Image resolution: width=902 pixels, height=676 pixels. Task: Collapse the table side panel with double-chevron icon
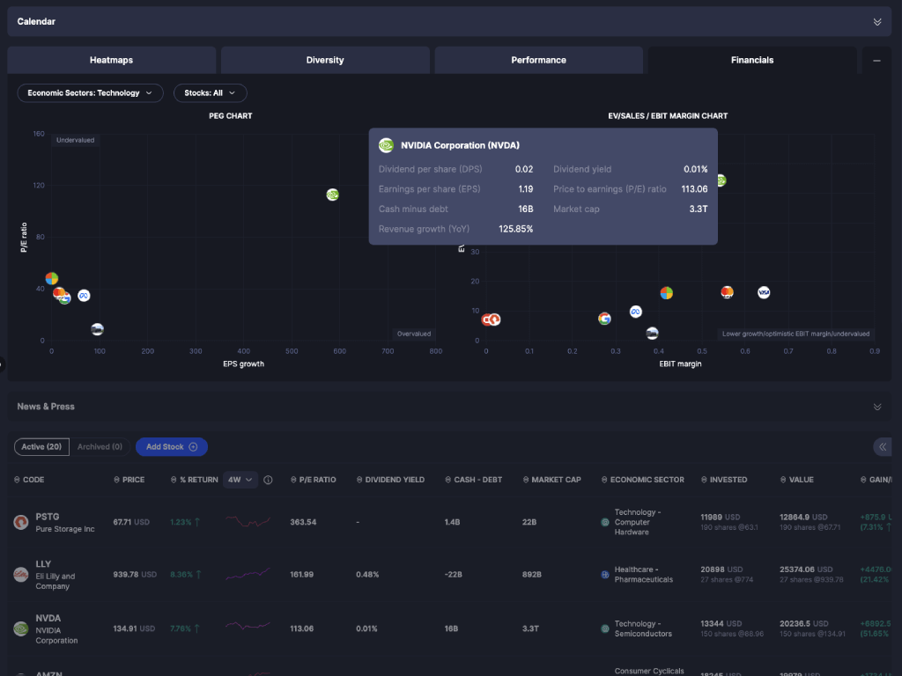(x=883, y=446)
